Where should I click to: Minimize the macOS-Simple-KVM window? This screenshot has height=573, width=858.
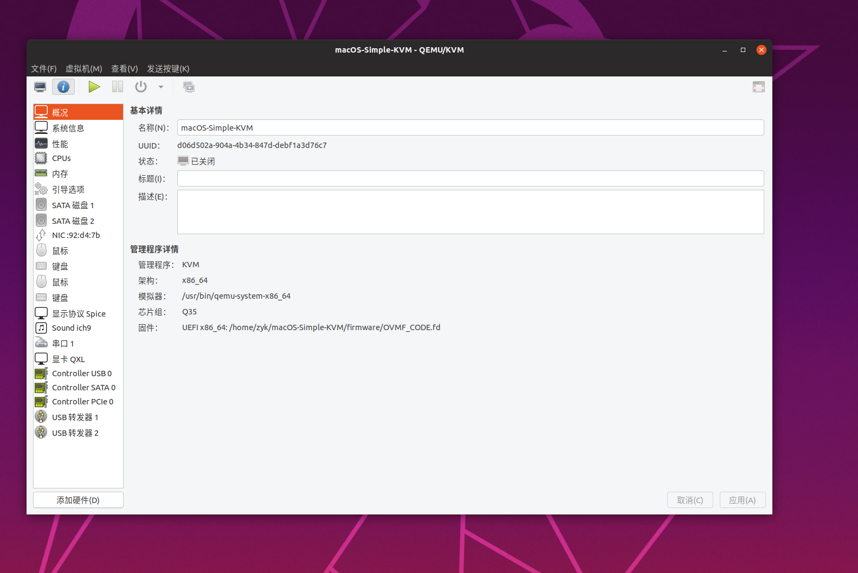point(725,50)
